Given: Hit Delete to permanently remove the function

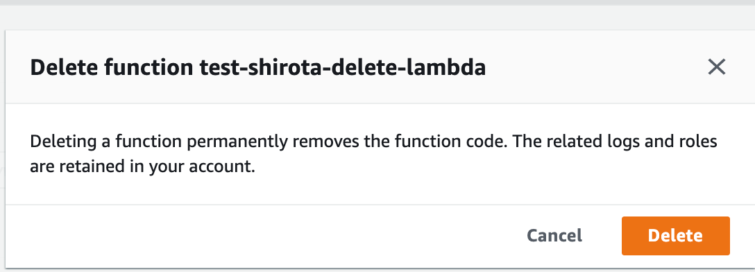Looking at the screenshot, I should click(x=676, y=235).
